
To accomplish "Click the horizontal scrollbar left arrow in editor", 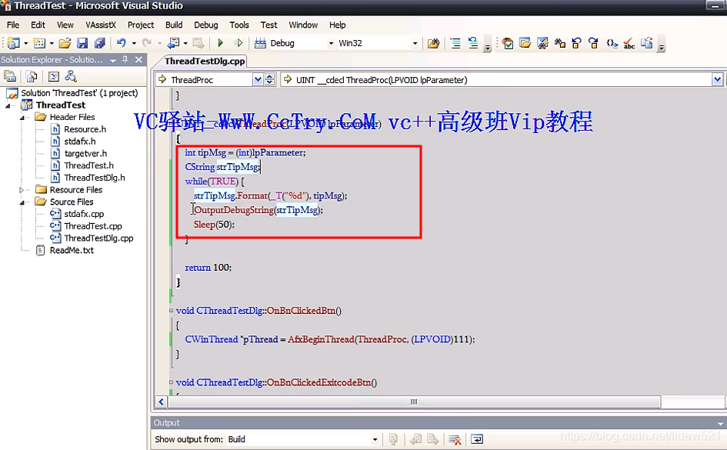I will pos(161,402).
